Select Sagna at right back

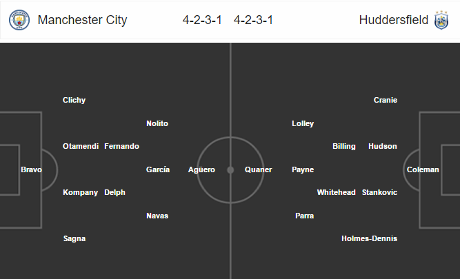tap(74, 239)
